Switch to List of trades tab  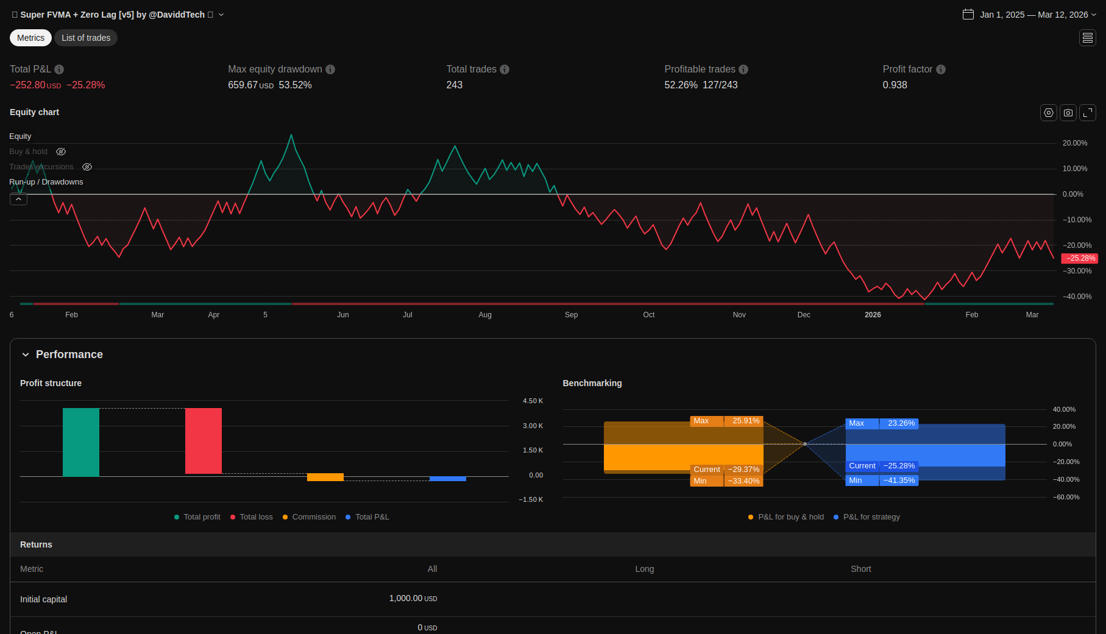click(x=86, y=38)
